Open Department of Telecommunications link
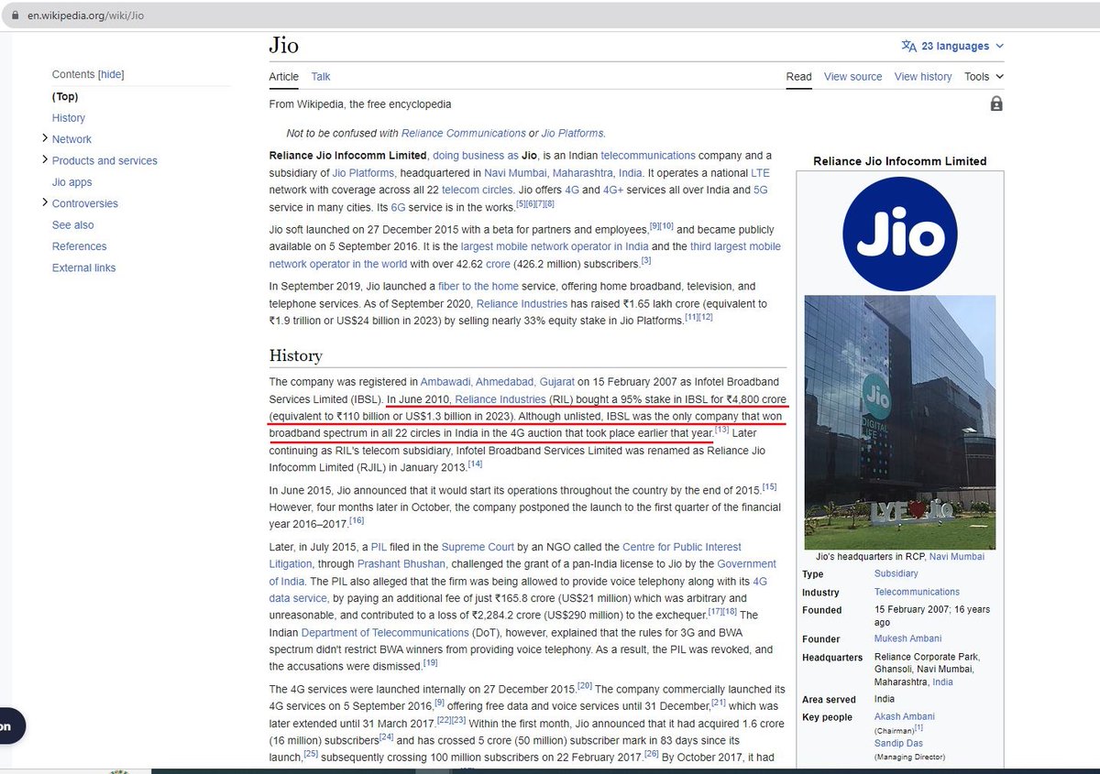Screen dimensions: 1100x774 click(385, 634)
